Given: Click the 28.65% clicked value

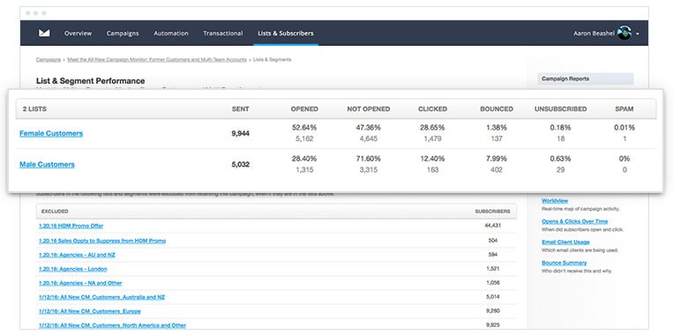Looking at the screenshot, I should (432, 128).
